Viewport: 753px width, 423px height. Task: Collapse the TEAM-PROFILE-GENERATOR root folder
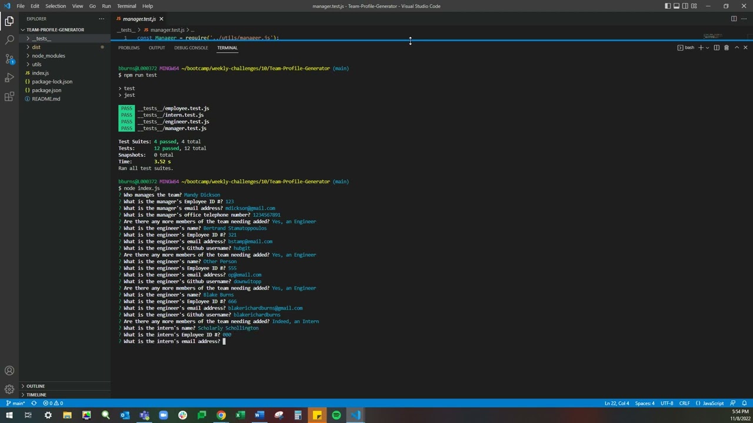pos(65,29)
